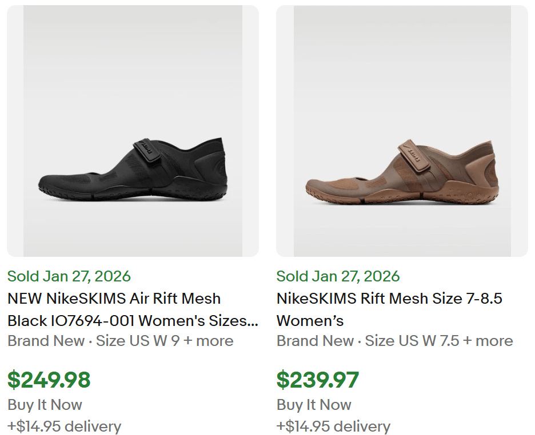Select 'Sold Jan 27, 2026' on the left listing
The image size is (535, 435).
69,276
